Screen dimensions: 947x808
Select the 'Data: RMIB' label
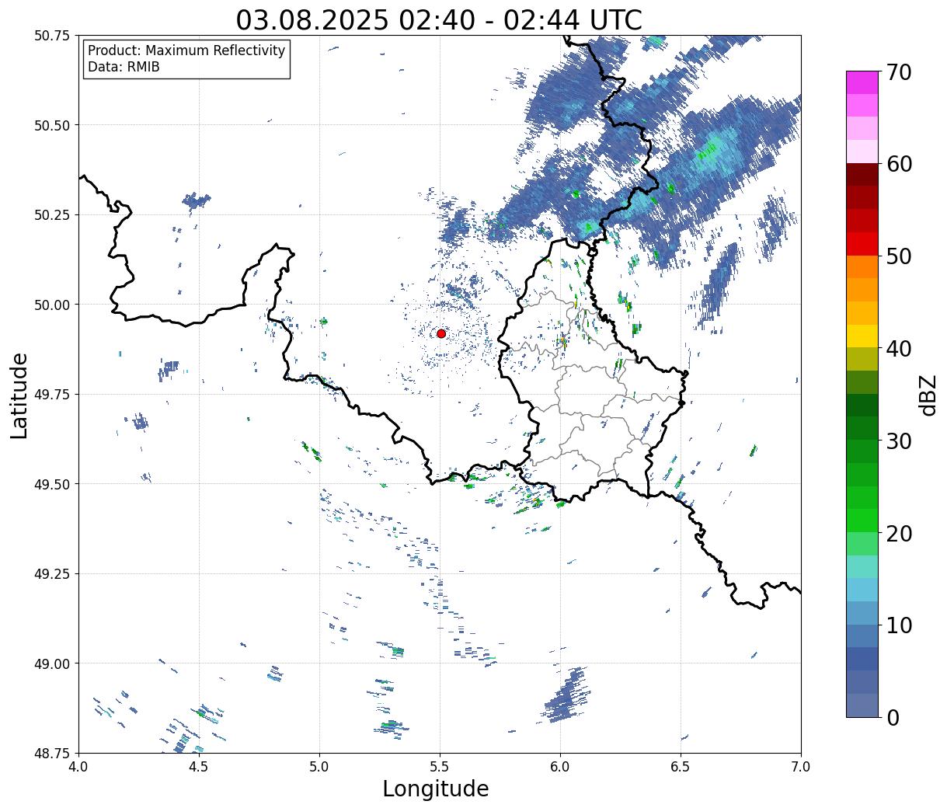point(124,67)
